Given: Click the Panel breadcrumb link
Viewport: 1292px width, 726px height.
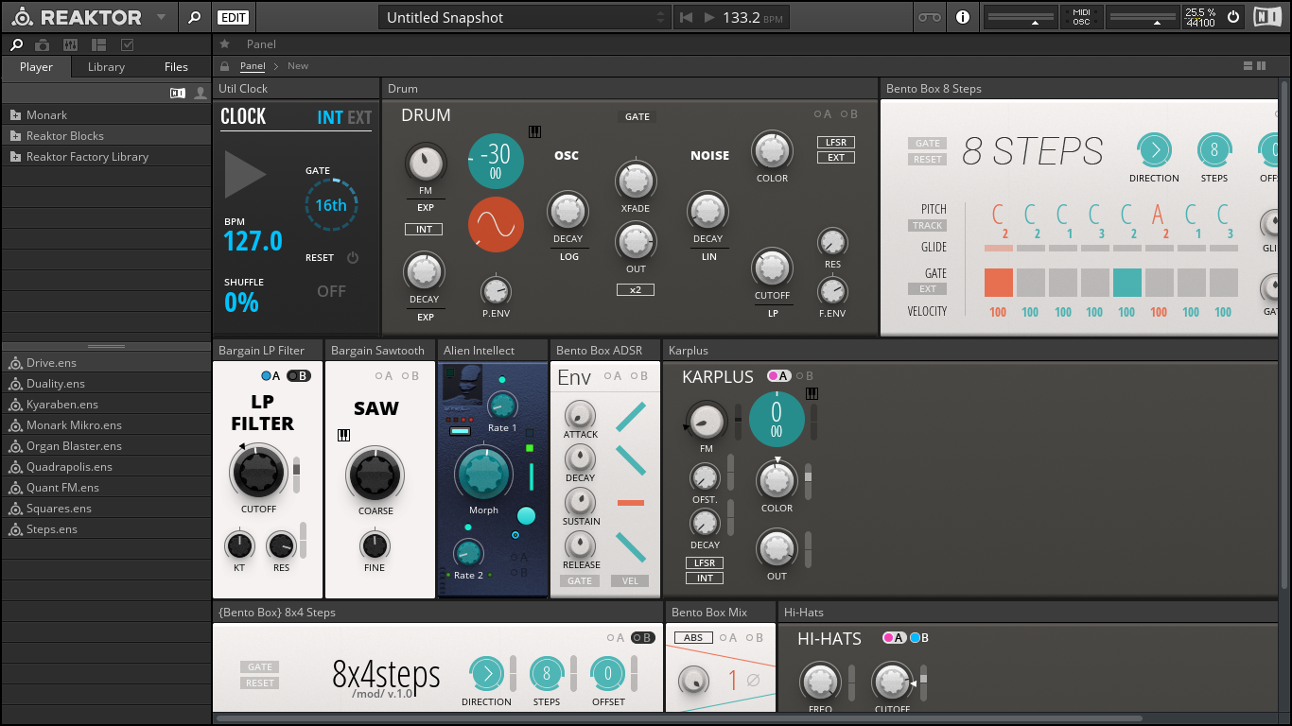Looking at the screenshot, I should tap(253, 66).
